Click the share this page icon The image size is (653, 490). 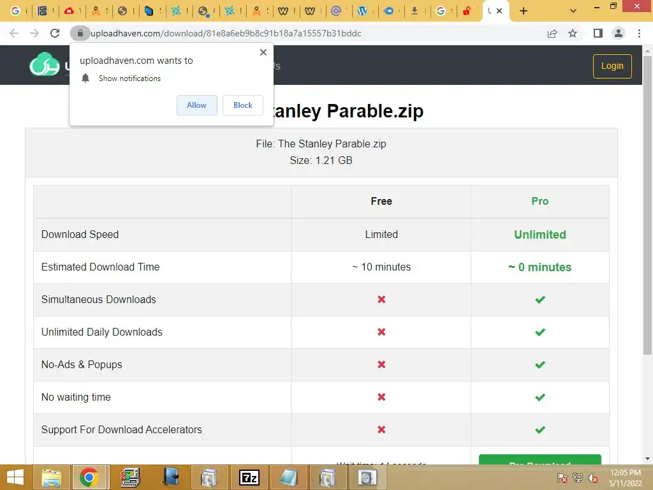(x=552, y=33)
